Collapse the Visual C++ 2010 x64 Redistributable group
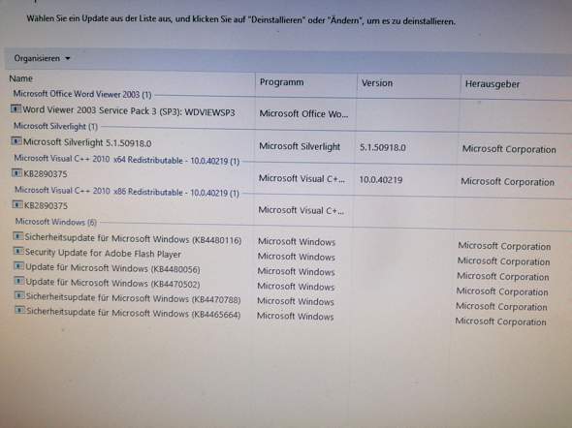This screenshot has height=428, width=572. (127, 160)
